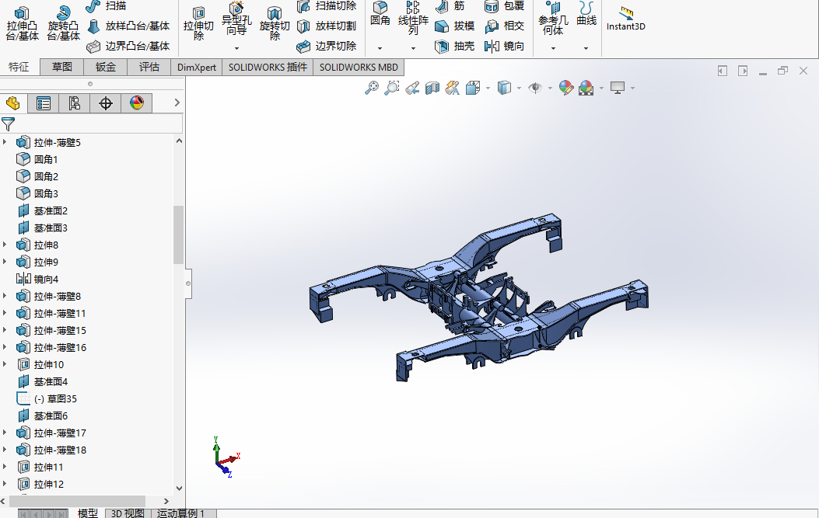The image size is (819, 518).
Task: Expand the 拉伸-薄壁5 feature
Action: pyautogui.click(x=5, y=142)
